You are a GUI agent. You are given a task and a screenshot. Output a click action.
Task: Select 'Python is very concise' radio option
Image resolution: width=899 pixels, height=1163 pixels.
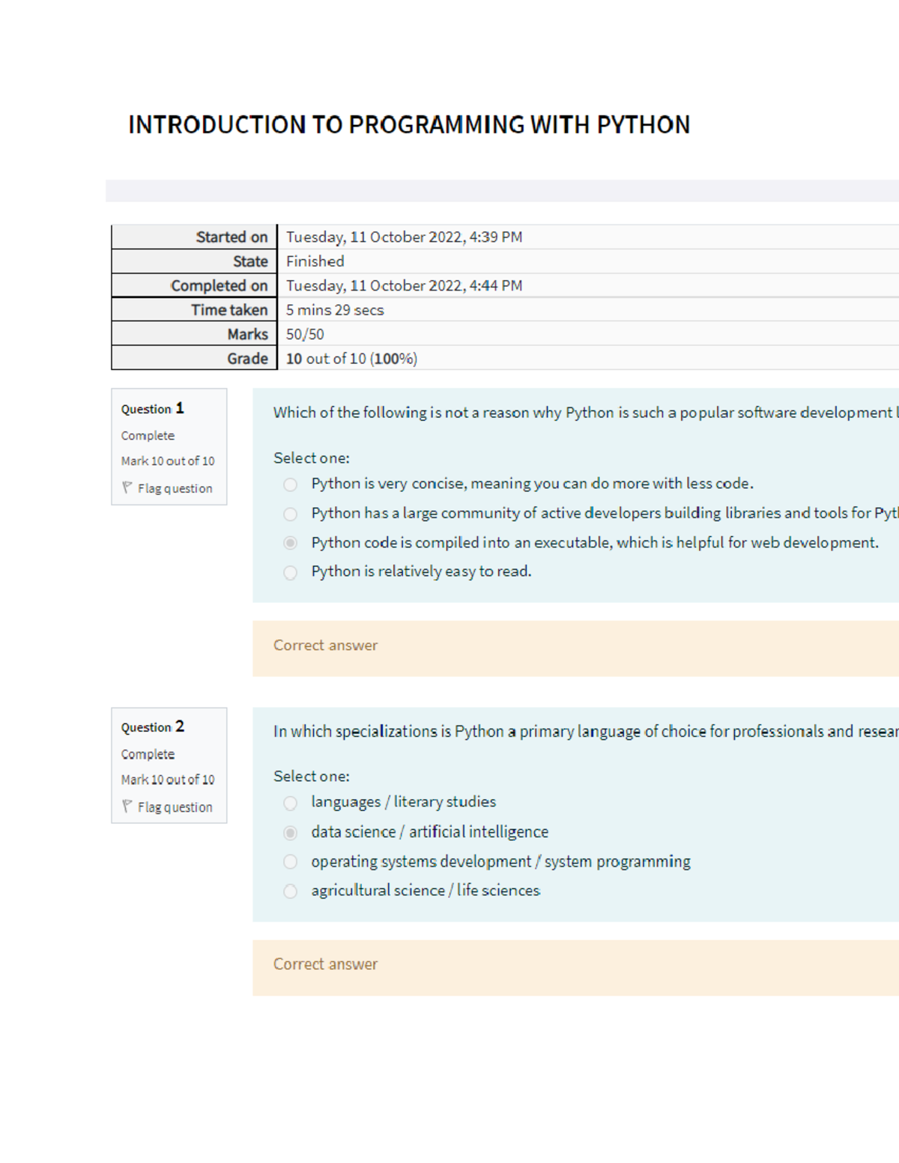[x=290, y=485]
